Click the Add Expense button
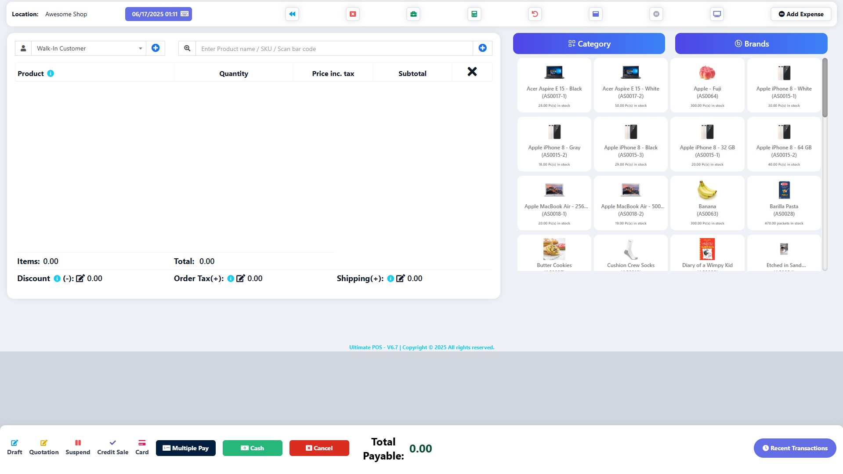This screenshot has height=474, width=843. [x=800, y=14]
